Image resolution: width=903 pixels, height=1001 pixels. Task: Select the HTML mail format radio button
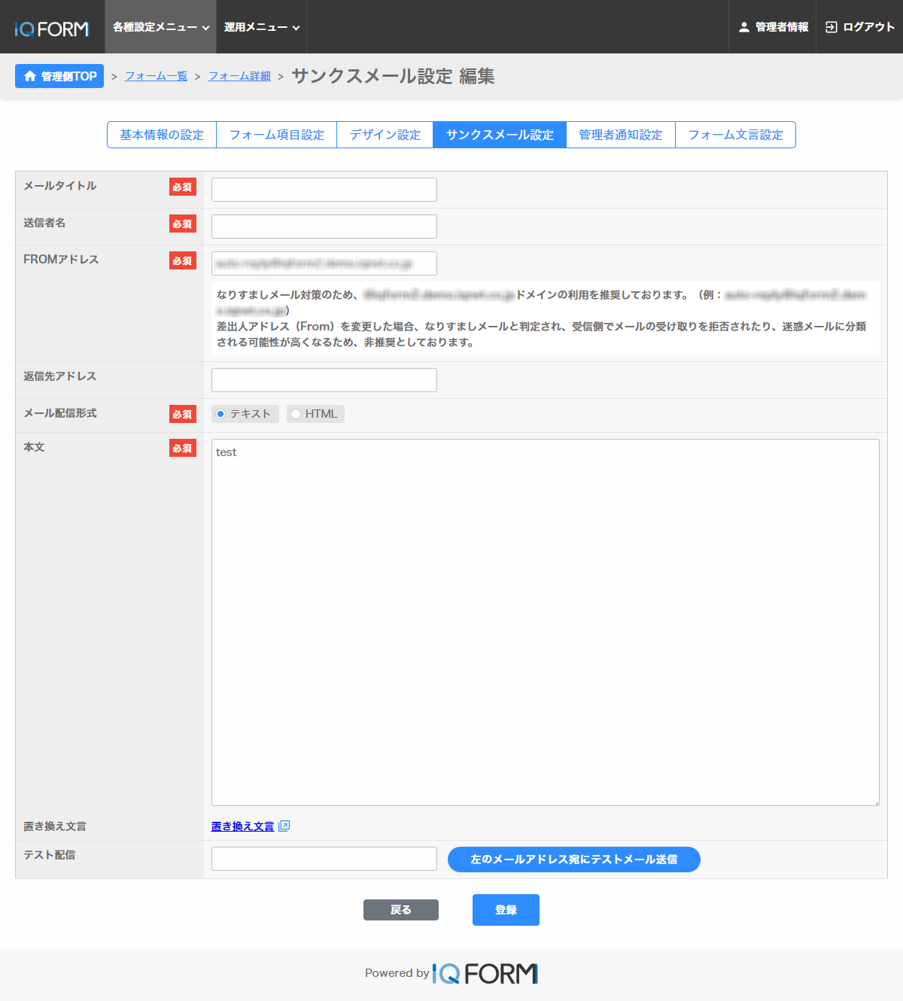click(x=296, y=414)
